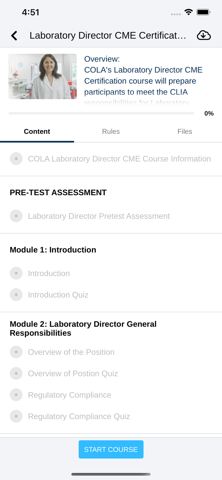The image size is (222, 480).
Task: Tap status circle beside Overview of the Position
Action: (x=16, y=352)
